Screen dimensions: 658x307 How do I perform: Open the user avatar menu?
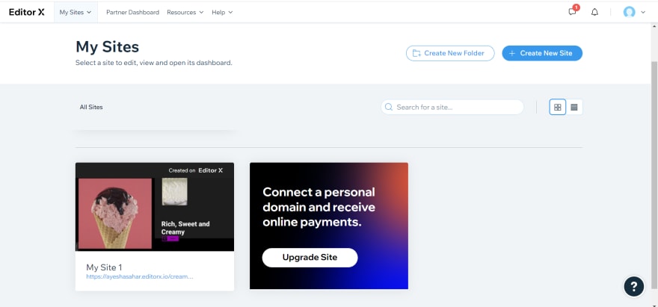629,12
